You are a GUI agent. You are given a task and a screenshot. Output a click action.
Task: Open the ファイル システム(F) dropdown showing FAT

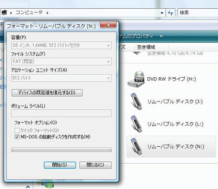click(62, 62)
